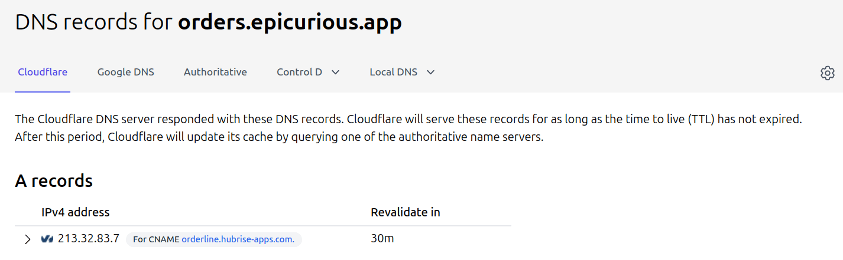Click the orders.epicurious.app domain title
Image resolution: width=843 pixels, height=260 pixels.
click(x=290, y=22)
